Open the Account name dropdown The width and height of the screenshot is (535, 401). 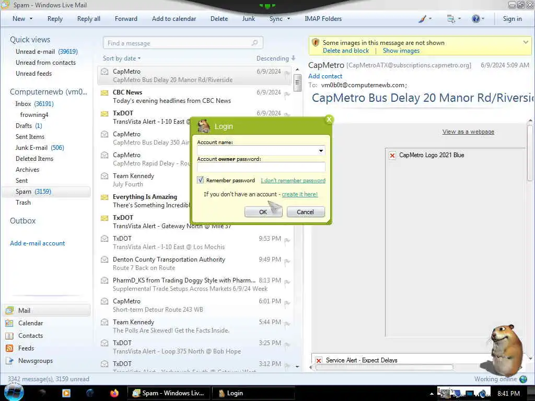click(x=321, y=151)
